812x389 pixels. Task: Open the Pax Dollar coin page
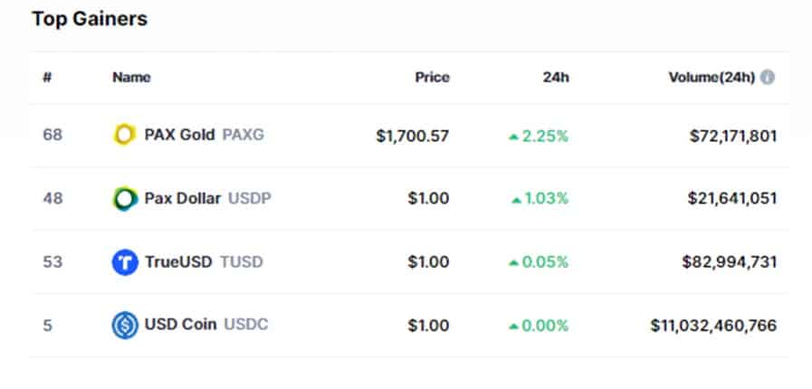pos(182,199)
